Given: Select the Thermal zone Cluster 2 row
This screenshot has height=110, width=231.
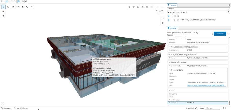Looking at the screenshot, I should [198, 103].
